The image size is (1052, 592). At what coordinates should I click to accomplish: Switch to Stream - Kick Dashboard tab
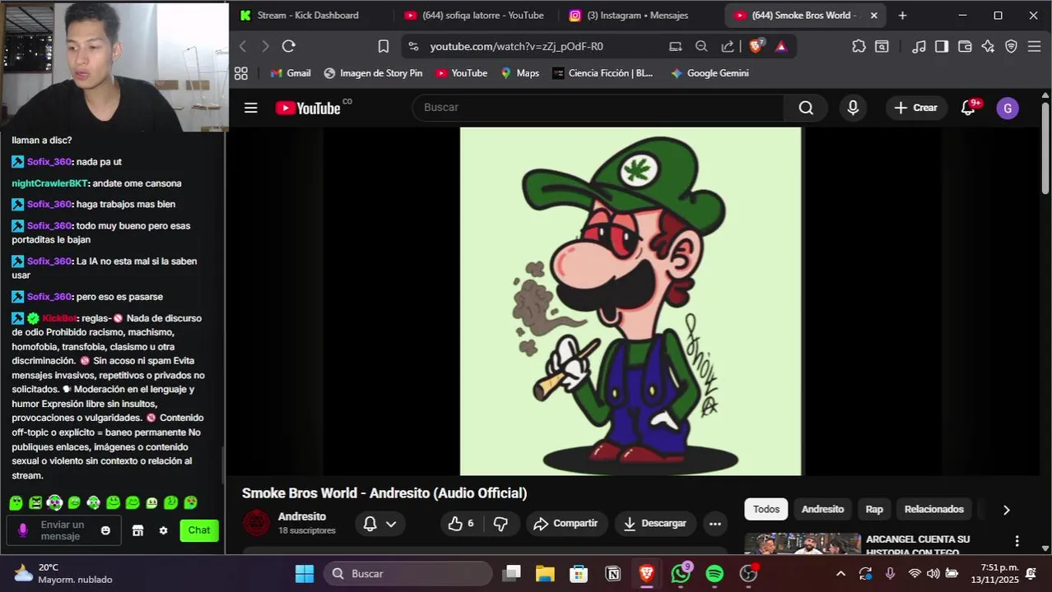click(308, 16)
